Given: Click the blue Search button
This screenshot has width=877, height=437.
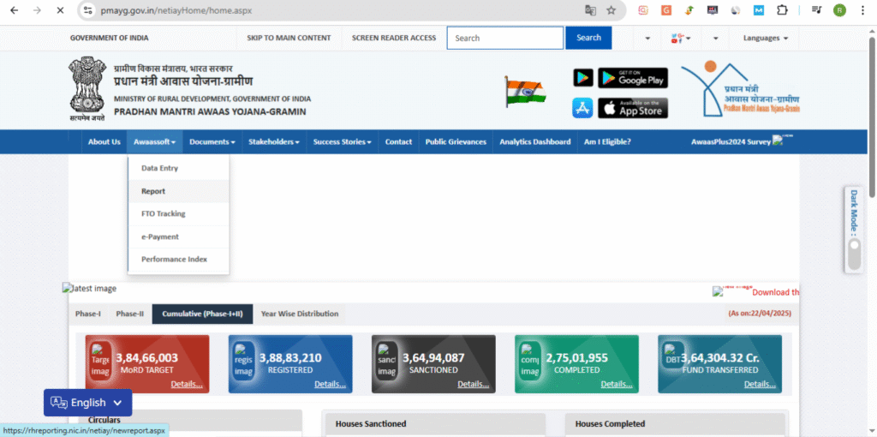Looking at the screenshot, I should pyautogui.click(x=588, y=38).
